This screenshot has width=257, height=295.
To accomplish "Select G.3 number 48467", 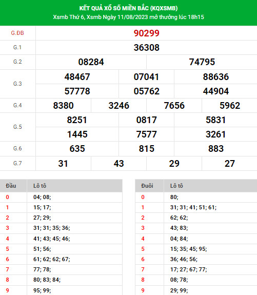I will pos(77,77).
